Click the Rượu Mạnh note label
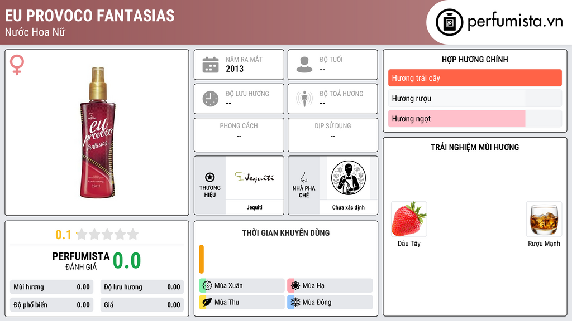The height and width of the screenshot is (321, 572). [x=544, y=244]
